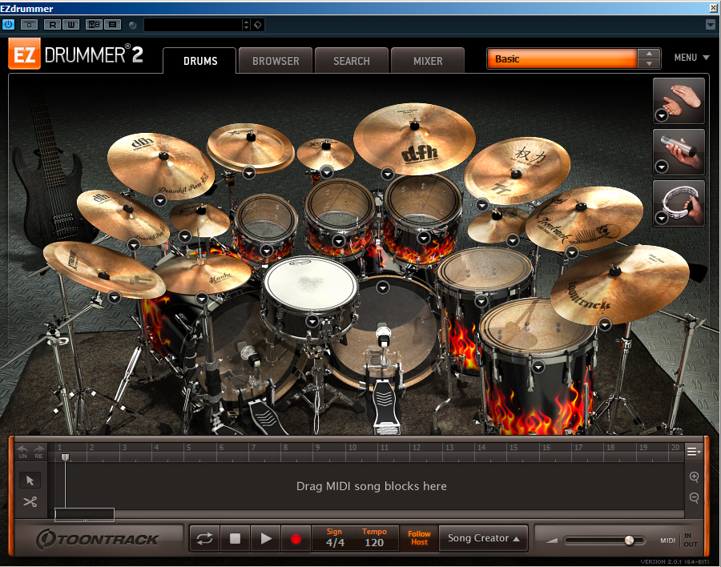Start recording with the record button
Image resolution: width=721 pixels, height=567 pixels.
[296, 538]
